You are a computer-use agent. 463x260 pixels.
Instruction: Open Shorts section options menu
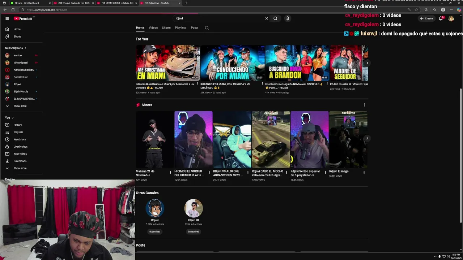364,105
